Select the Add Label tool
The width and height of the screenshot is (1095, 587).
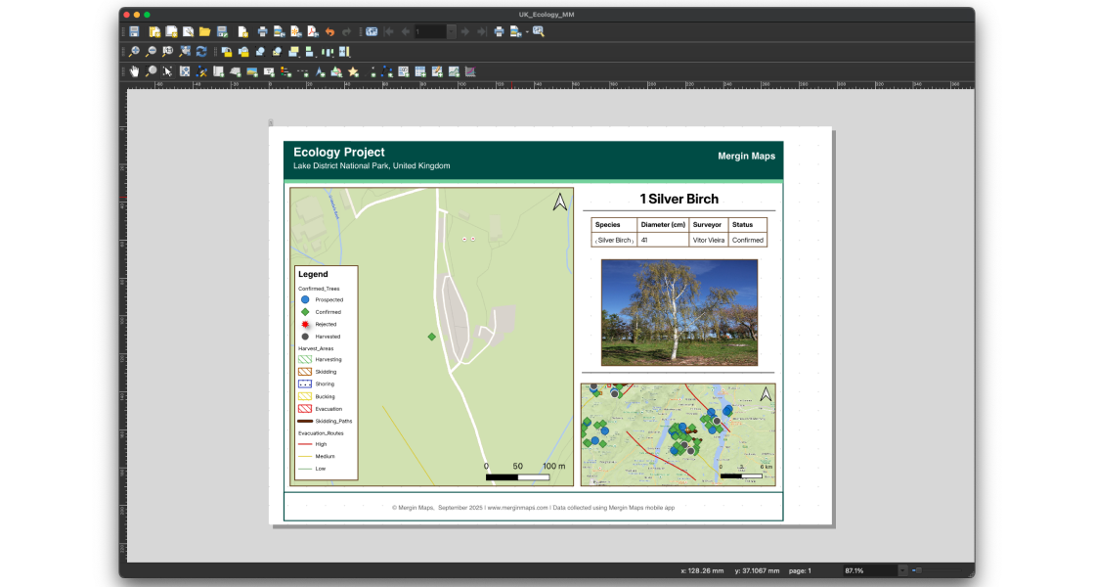[268, 70]
